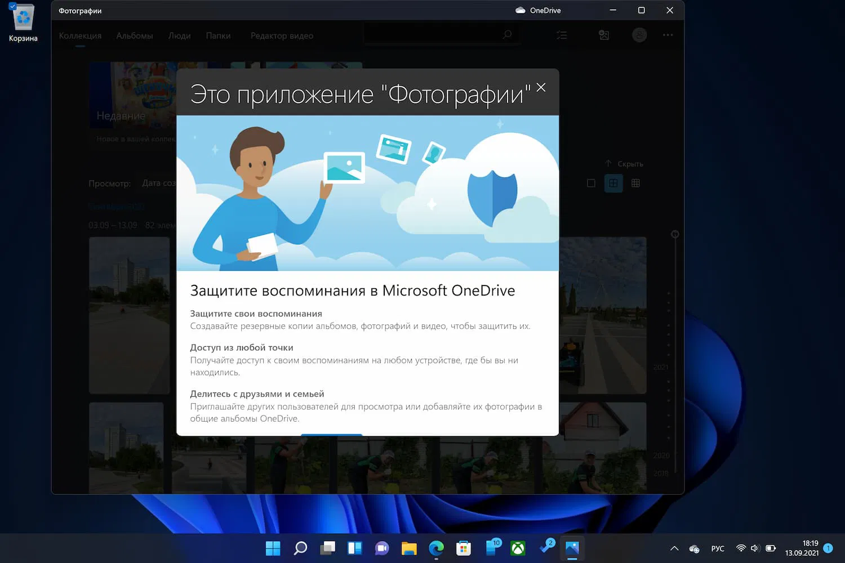Select the Редактор видео tab

(x=282, y=35)
